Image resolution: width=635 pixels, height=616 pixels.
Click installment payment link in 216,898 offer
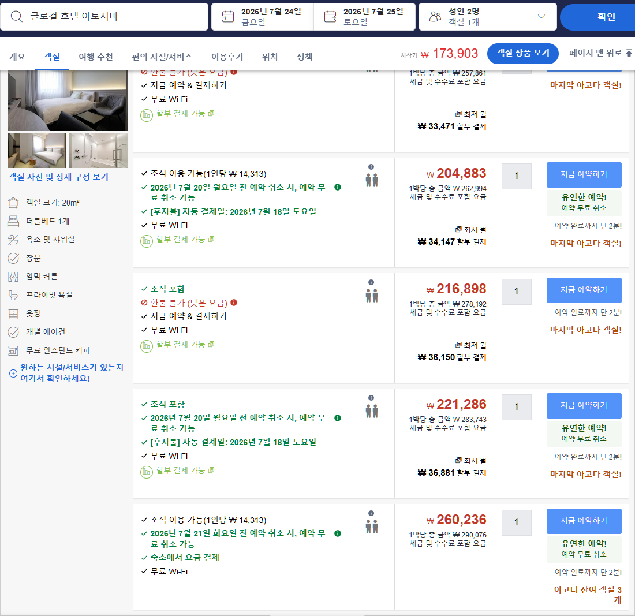coord(185,345)
